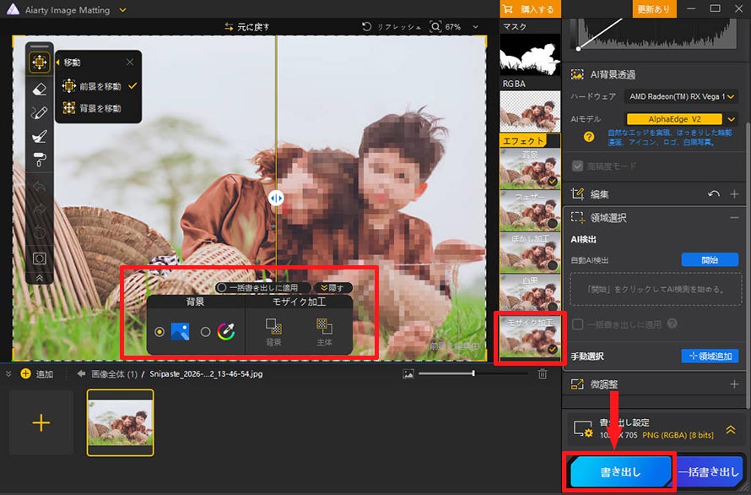Select the 背景 effect thumbnail
Image resolution: width=751 pixels, height=495 pixels.
tap(530, 168)
